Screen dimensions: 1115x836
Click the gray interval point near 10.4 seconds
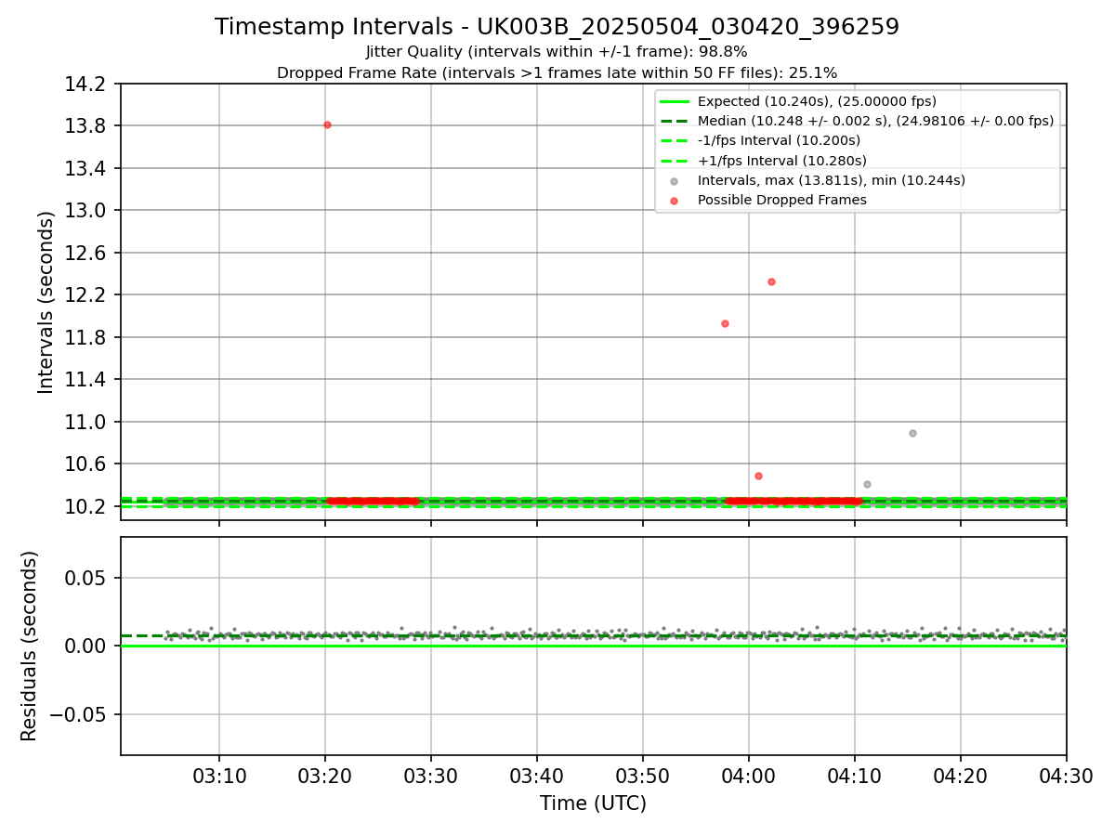pos(867,484)
